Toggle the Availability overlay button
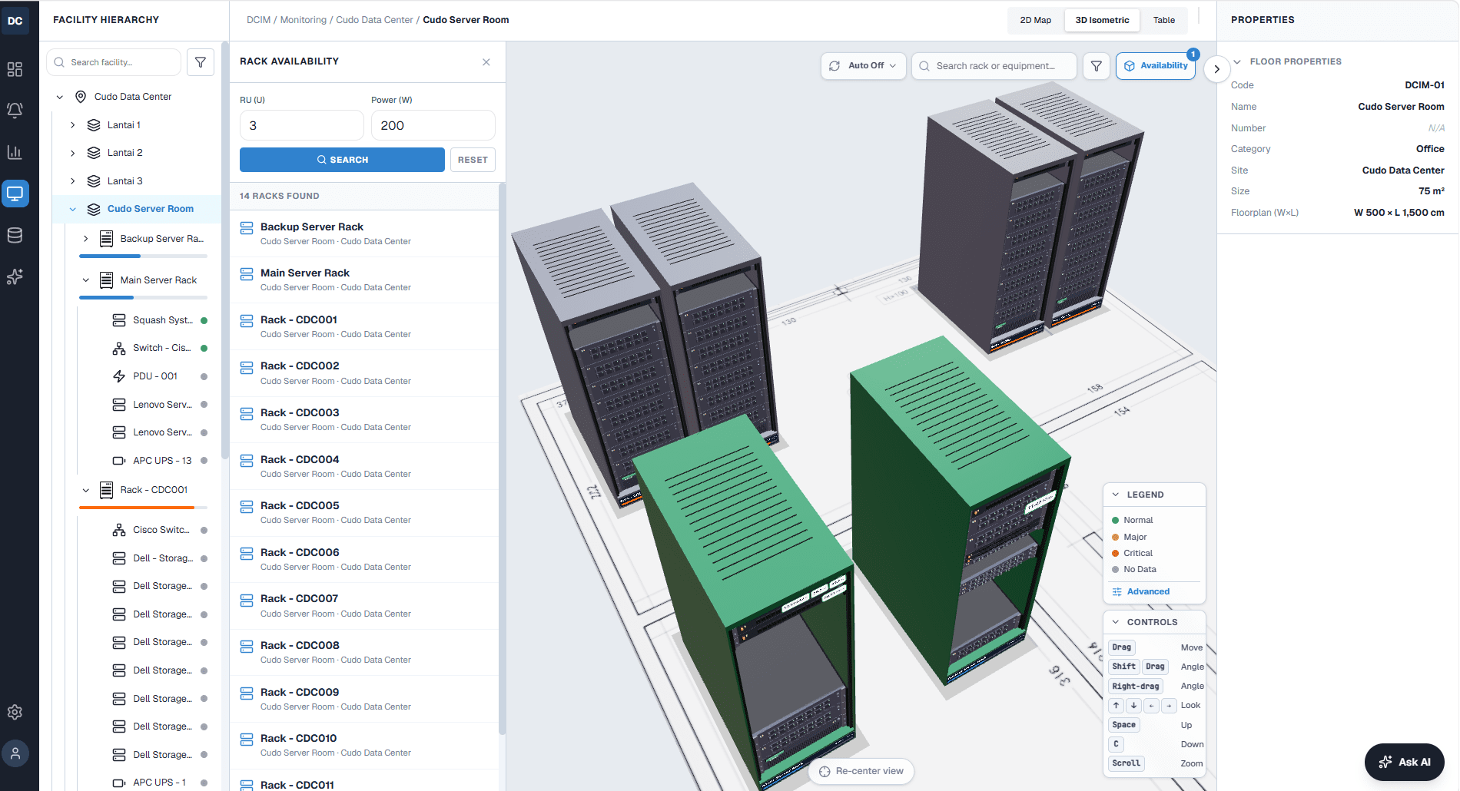Viewport: 1460px width, 791px height. coord(1156,66)
